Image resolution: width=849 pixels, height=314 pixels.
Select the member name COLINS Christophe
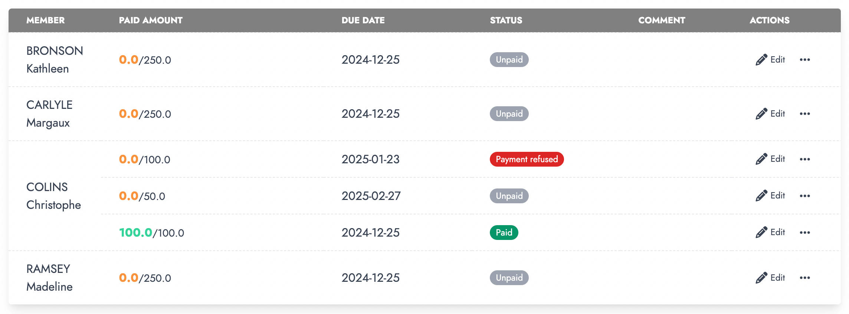pyautogui.click(x=53, y=196)
